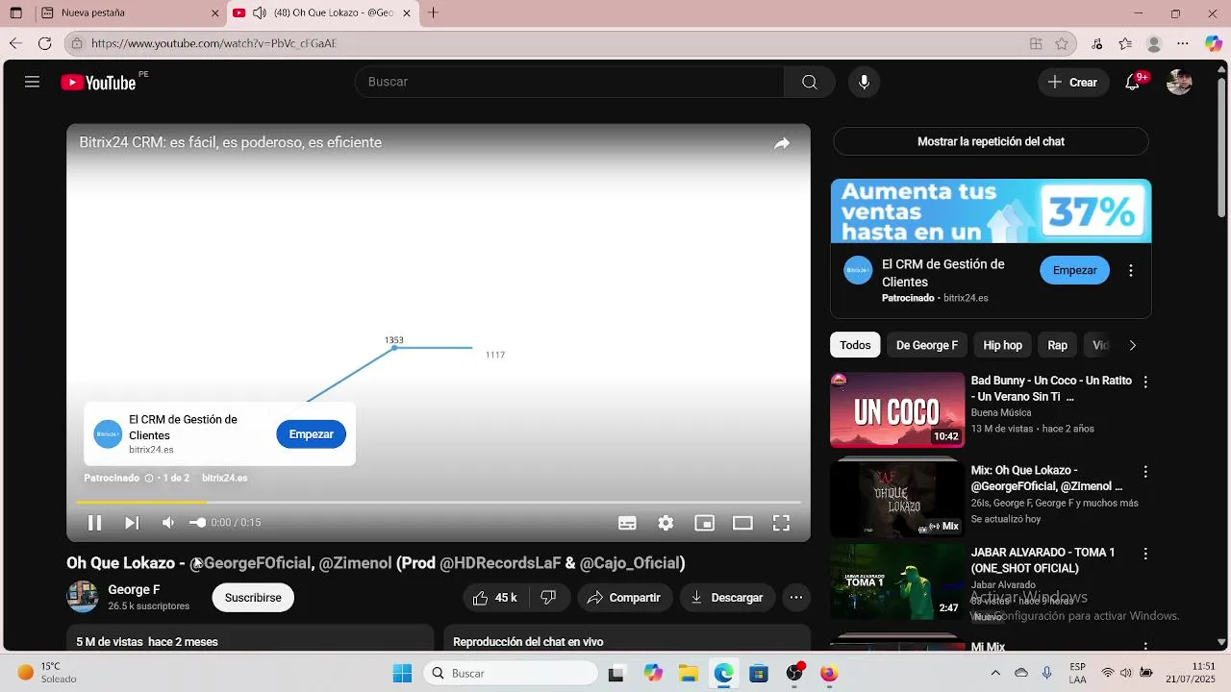Select the Rap chip
Screen dimensions: 1231x692
[1057, 345]
